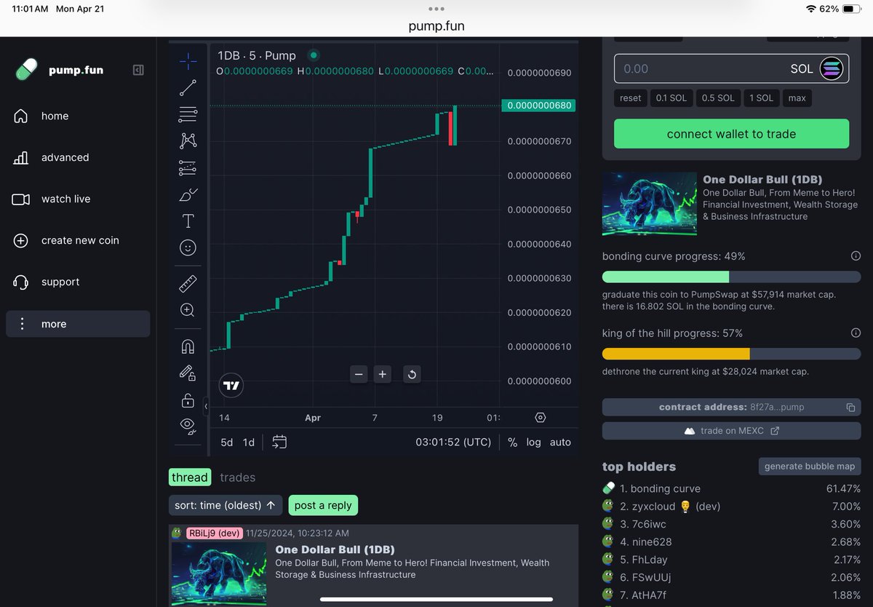
Task: Toggle percent scale on chart
Action: click(x=512, y=442)
